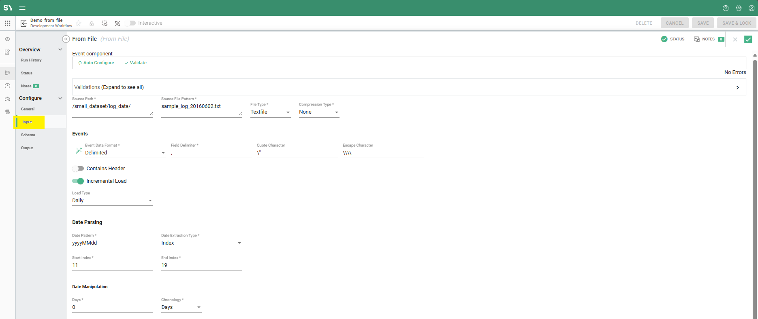
Task: Star the Demo_from_file workflow as favorite
Action: click(79, 23)
